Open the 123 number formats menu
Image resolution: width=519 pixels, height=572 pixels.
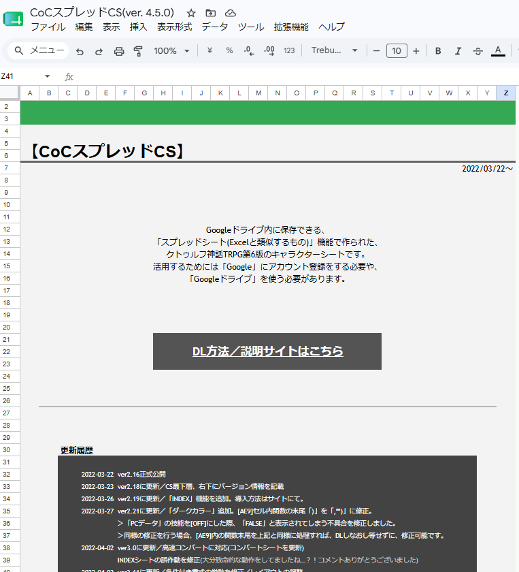(x=289, y=50)
